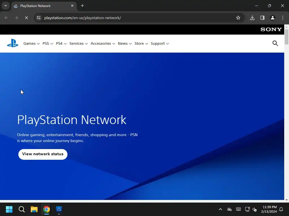The image size is (289, 216).
Task: Click the OneDrive cloud tray icon
Action: tap(229, 209)
